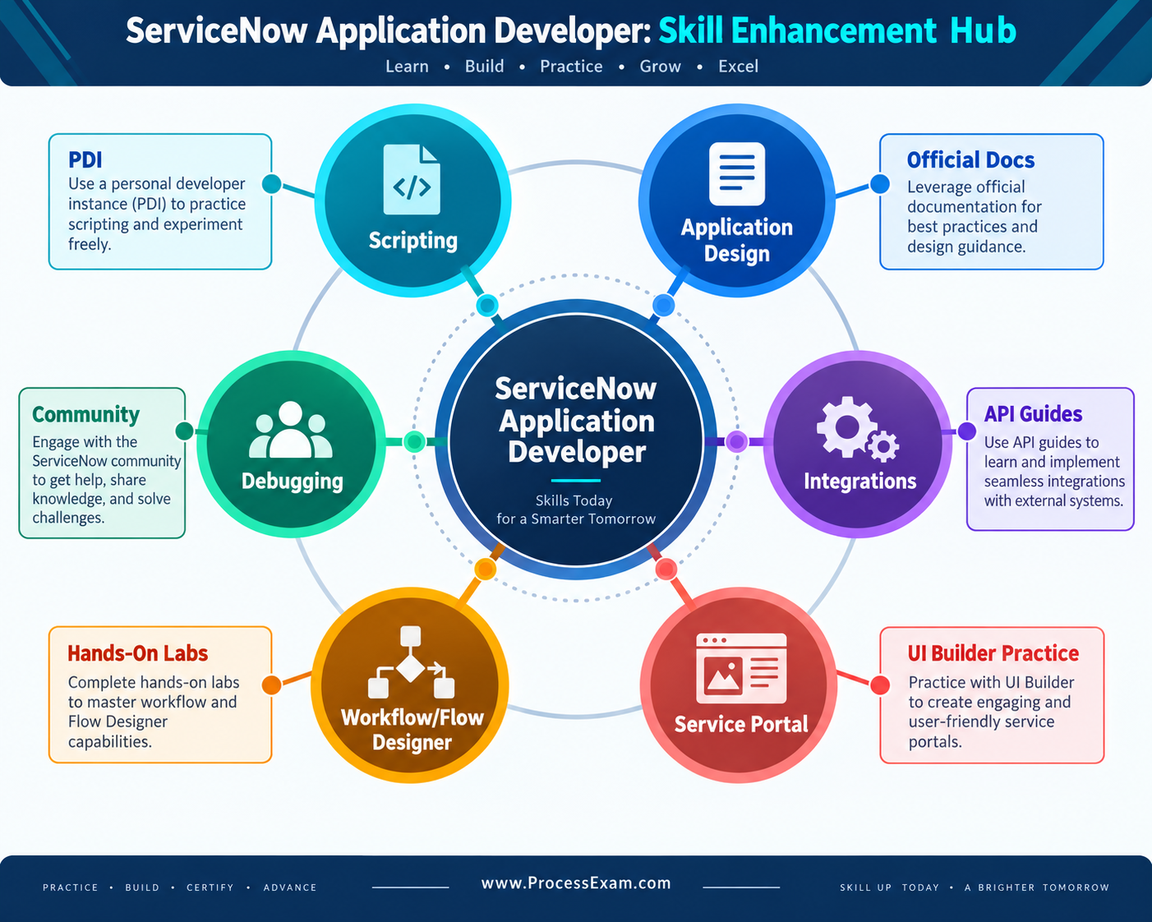The width and height of the screenshot is (1152, 922).
Task: Click the PDI card heading
Action: click(85, 159)
